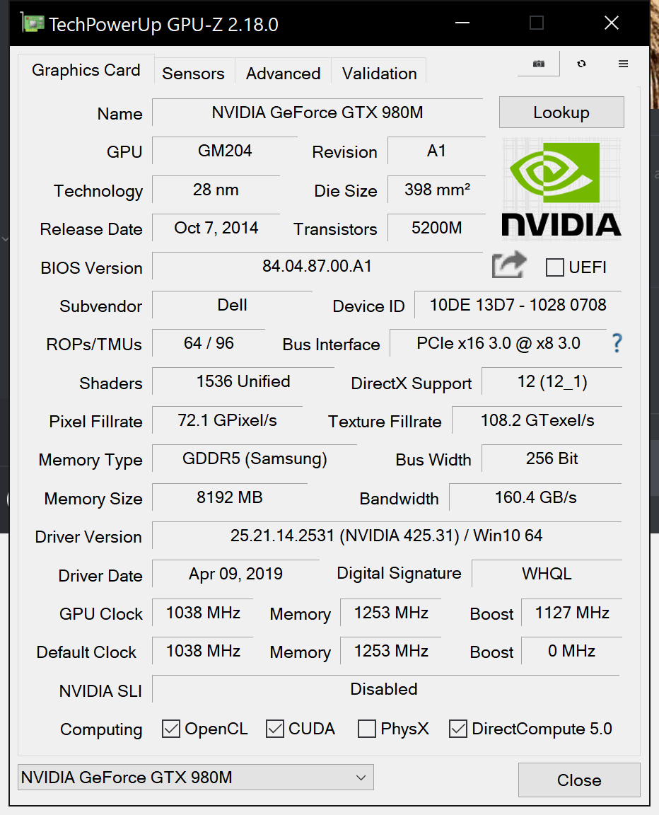Click the Digital Signature field WHQL
The height and width of the screenshot is (815, 659).
547,574
